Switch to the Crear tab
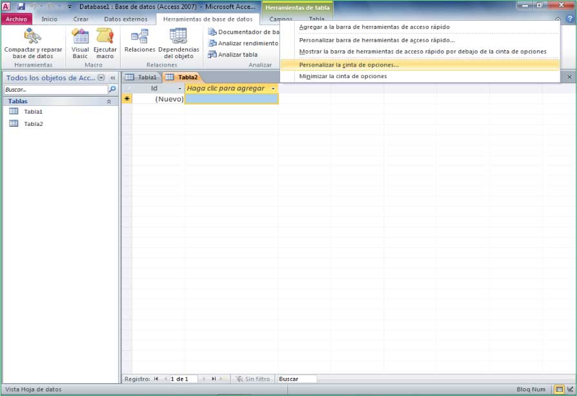 coord(81,19)
